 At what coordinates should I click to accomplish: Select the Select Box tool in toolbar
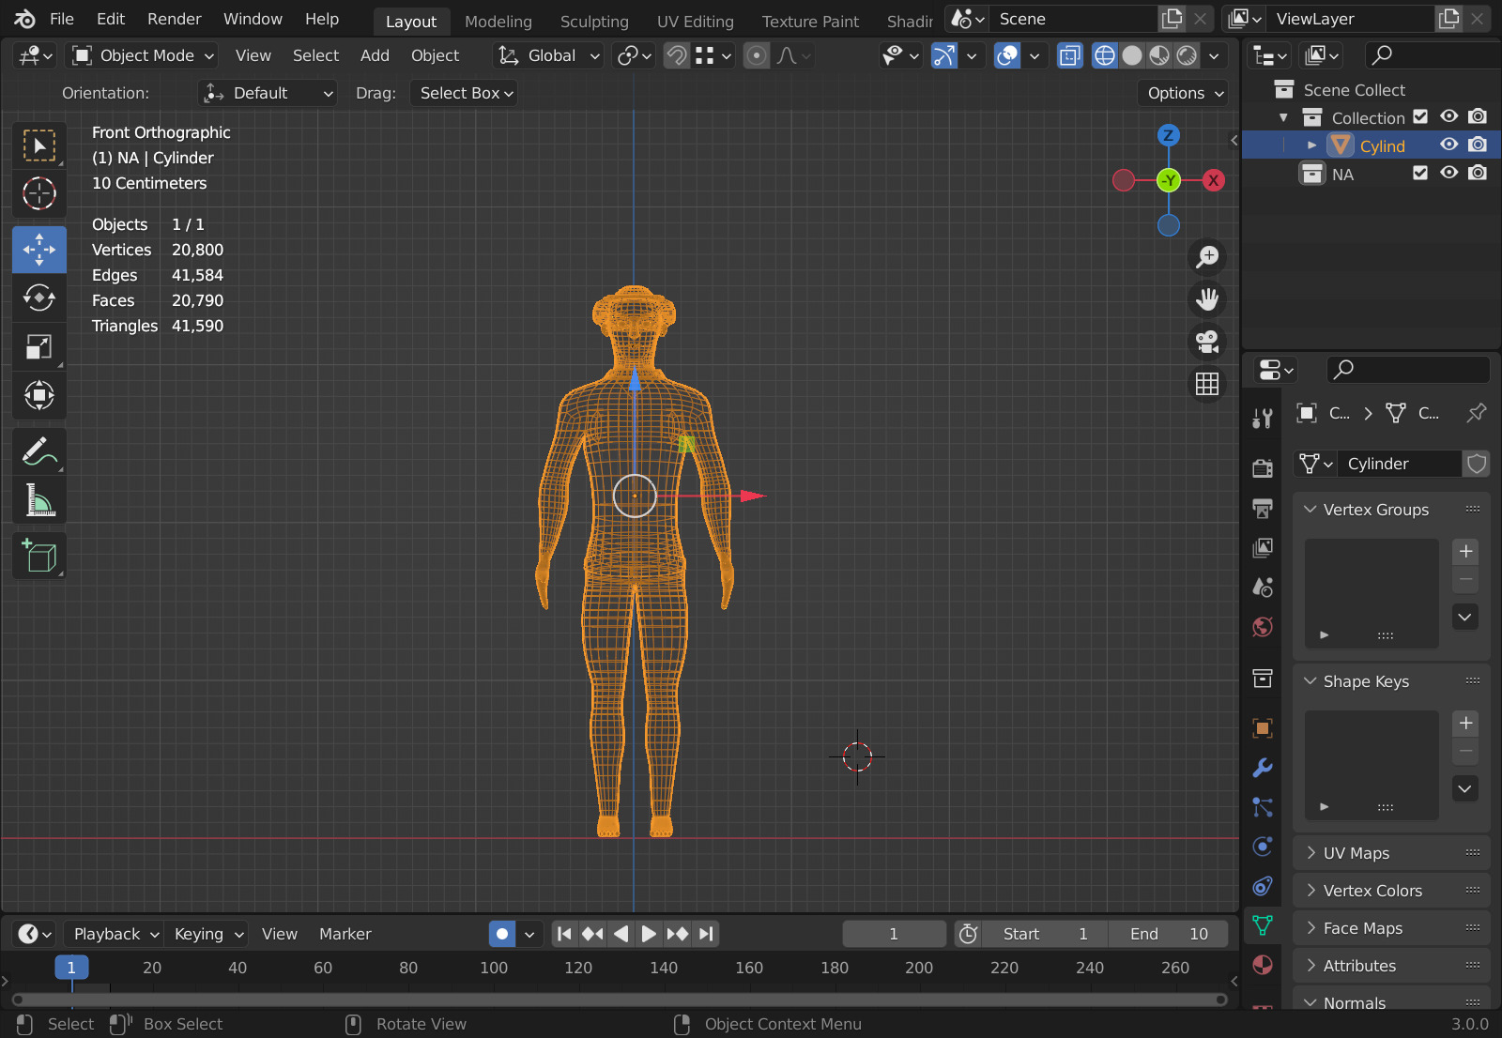tap(39, 145)
